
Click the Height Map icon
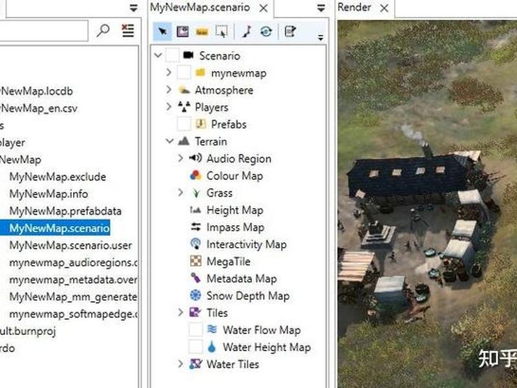point(196,210)
